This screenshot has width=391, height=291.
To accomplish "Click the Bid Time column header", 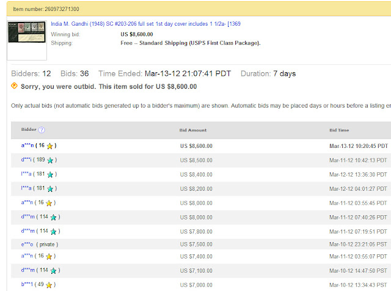I will (x=341, y=130).
